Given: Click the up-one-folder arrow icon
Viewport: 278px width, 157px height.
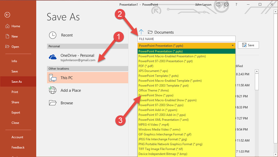Looking at the screenshot, I should 141,32.
